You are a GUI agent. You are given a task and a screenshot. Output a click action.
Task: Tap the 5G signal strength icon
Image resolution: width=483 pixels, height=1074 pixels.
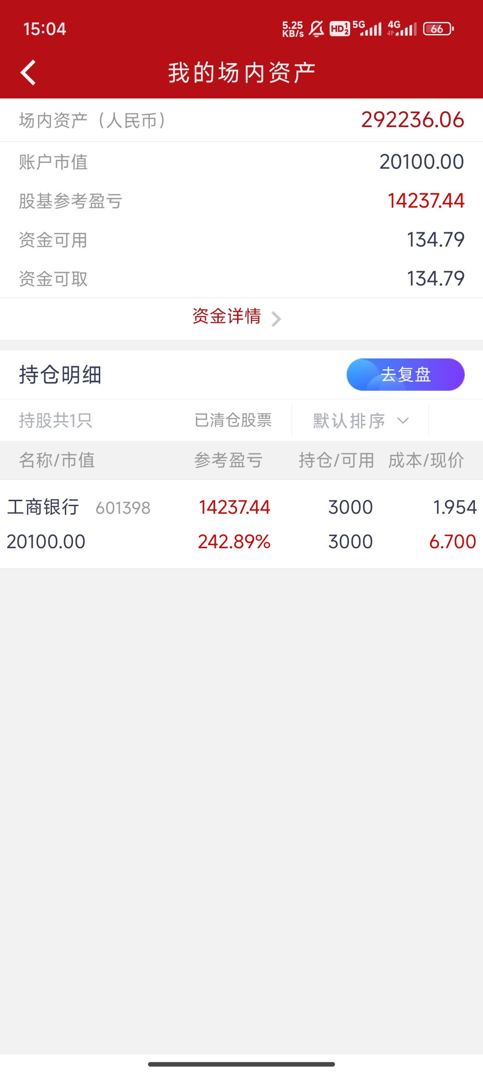pyautogui.click(x=367, y=29)
